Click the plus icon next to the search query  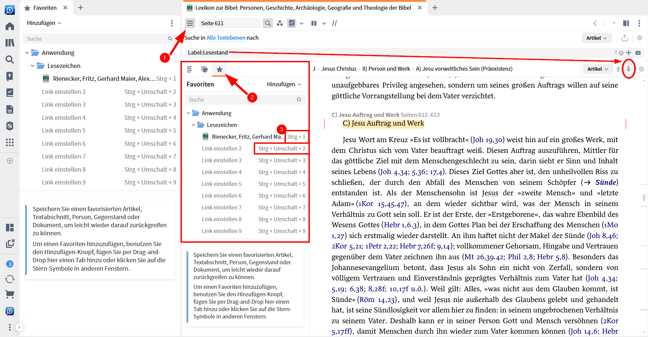coord(628,53)
